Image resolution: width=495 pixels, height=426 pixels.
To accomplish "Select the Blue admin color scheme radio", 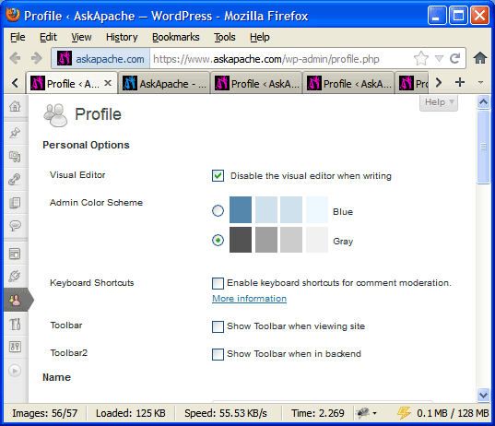I will point(218,210).
